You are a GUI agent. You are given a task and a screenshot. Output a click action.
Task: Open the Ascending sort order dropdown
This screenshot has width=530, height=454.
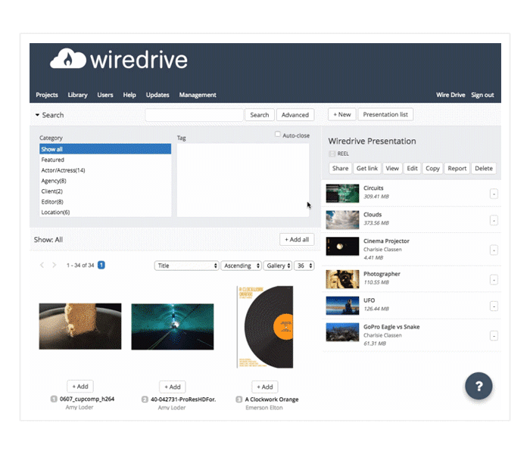pos(241,266)
